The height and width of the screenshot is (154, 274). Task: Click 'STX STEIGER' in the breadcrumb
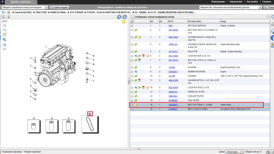(76, 12)
